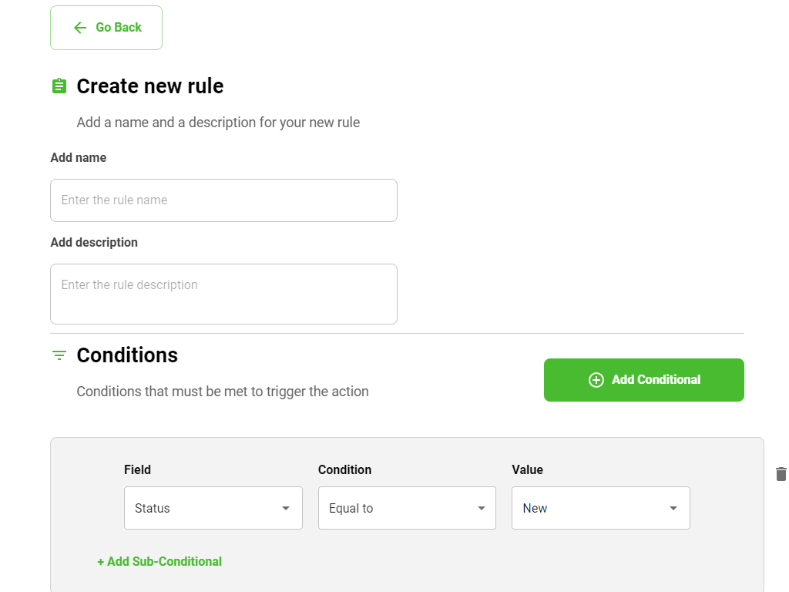
Task: Click the chevron arrow on the New value dropdown
Action: click(x=672, y=508)
